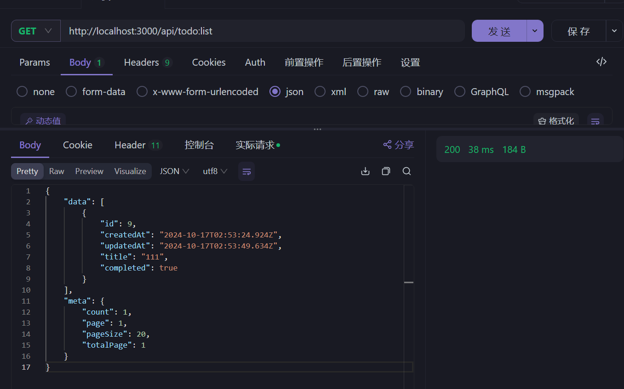Switch to Pretty view
Image resolution: width=624 pixels, height=389 pixels.
(27, 171)
